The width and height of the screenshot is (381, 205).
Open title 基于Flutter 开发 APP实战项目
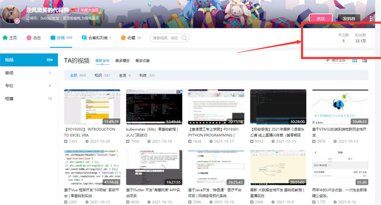click(153, 192)
